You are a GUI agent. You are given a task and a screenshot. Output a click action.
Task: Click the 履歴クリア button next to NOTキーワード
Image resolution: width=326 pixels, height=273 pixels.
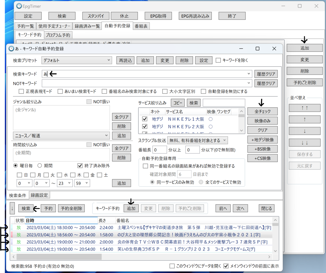click(x=266, y=83)
